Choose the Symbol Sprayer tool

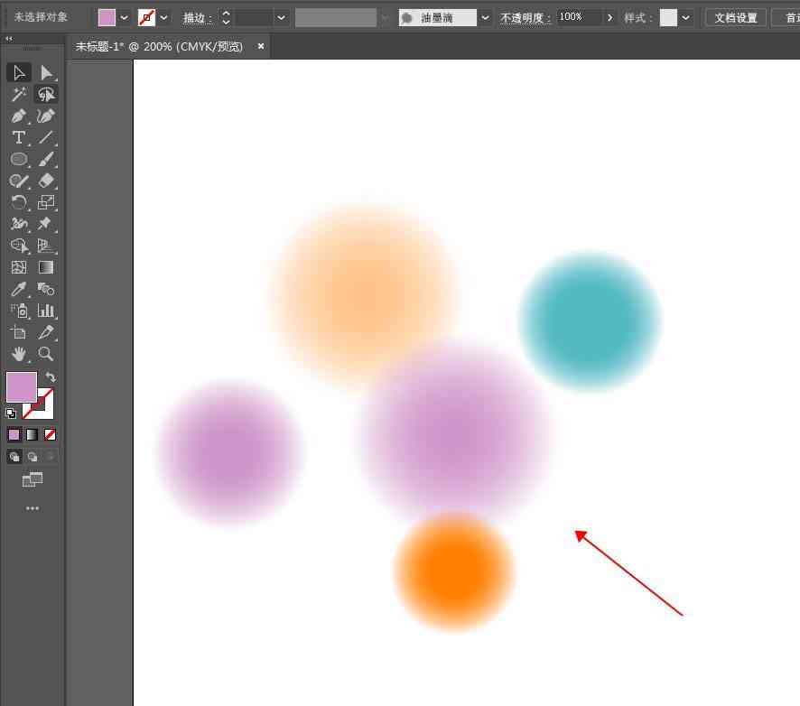point(19,311)
